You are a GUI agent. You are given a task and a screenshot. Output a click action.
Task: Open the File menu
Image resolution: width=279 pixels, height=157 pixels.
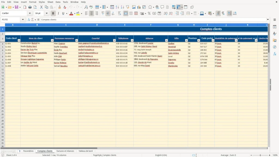[x=3, y=2]
